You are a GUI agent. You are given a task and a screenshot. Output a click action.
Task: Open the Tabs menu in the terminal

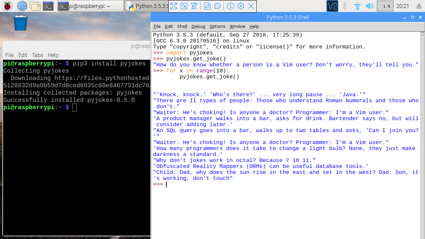[x=37, y=55]
